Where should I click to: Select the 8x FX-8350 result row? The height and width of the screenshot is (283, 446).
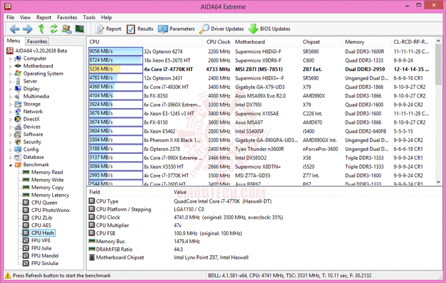[x=259, y=96]
